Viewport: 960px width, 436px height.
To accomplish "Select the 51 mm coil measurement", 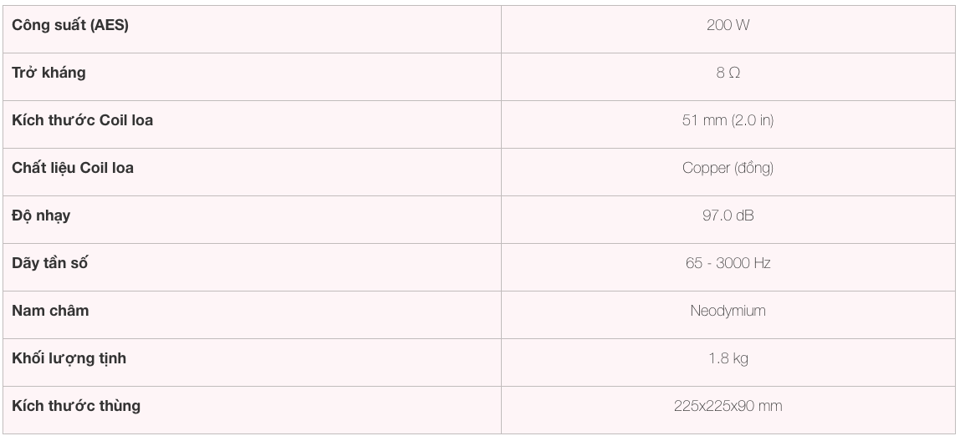I will click(704, 120).
